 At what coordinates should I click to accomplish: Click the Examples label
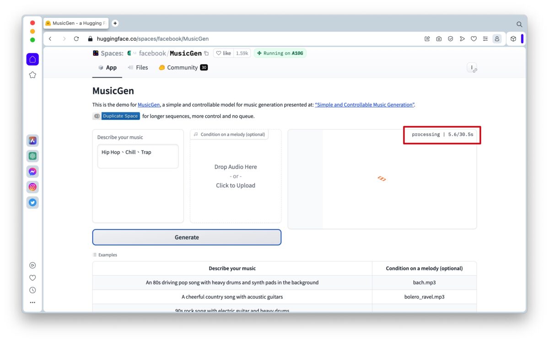tap(105, 255)
